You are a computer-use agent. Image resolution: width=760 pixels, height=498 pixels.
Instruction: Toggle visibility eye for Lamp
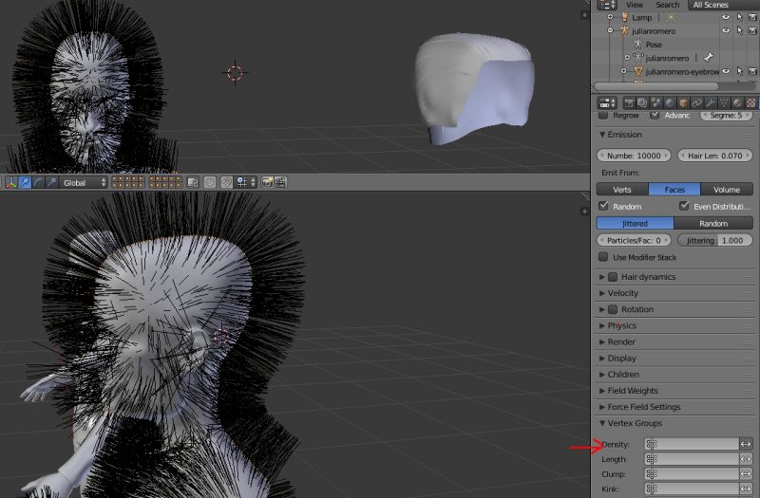pyautogui.click(x=726, y=17)
